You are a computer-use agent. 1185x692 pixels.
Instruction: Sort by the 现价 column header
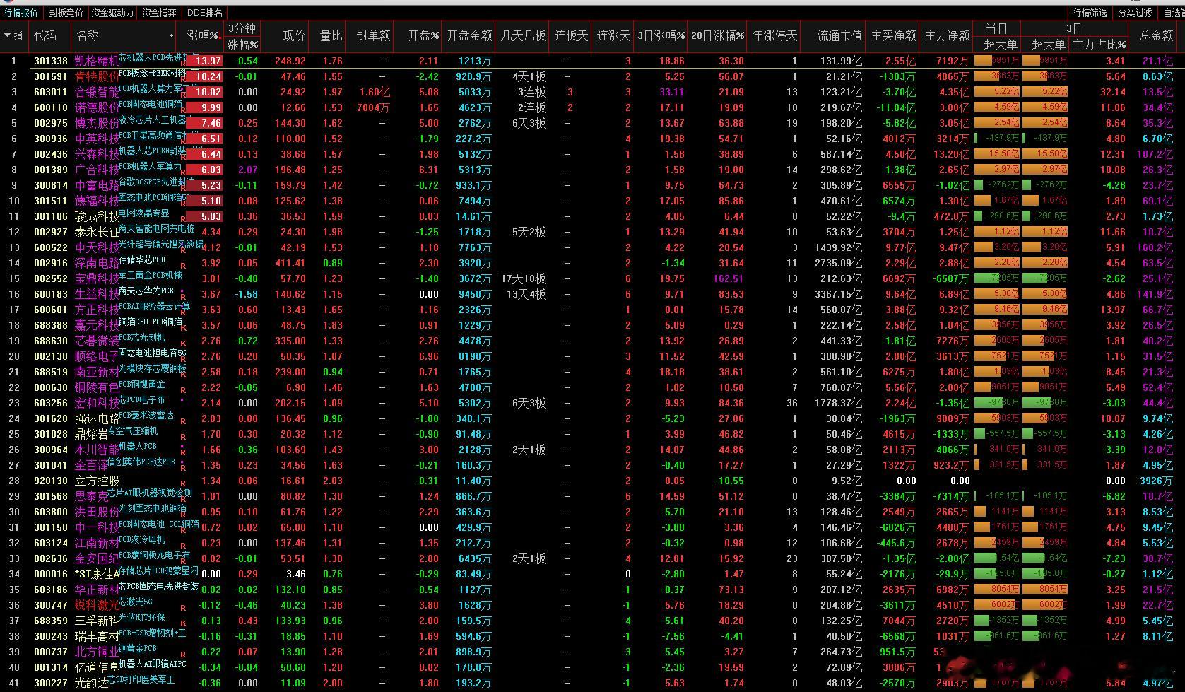pos(294,35)
